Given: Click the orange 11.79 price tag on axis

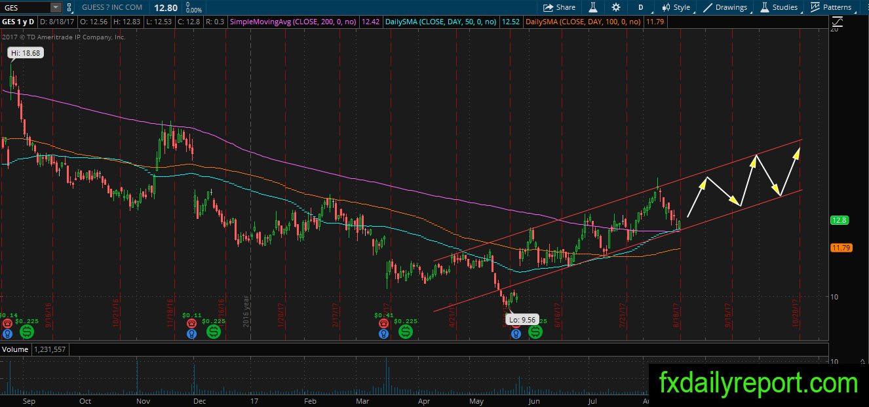Looking at the screenshot, I should pos(841,248).
